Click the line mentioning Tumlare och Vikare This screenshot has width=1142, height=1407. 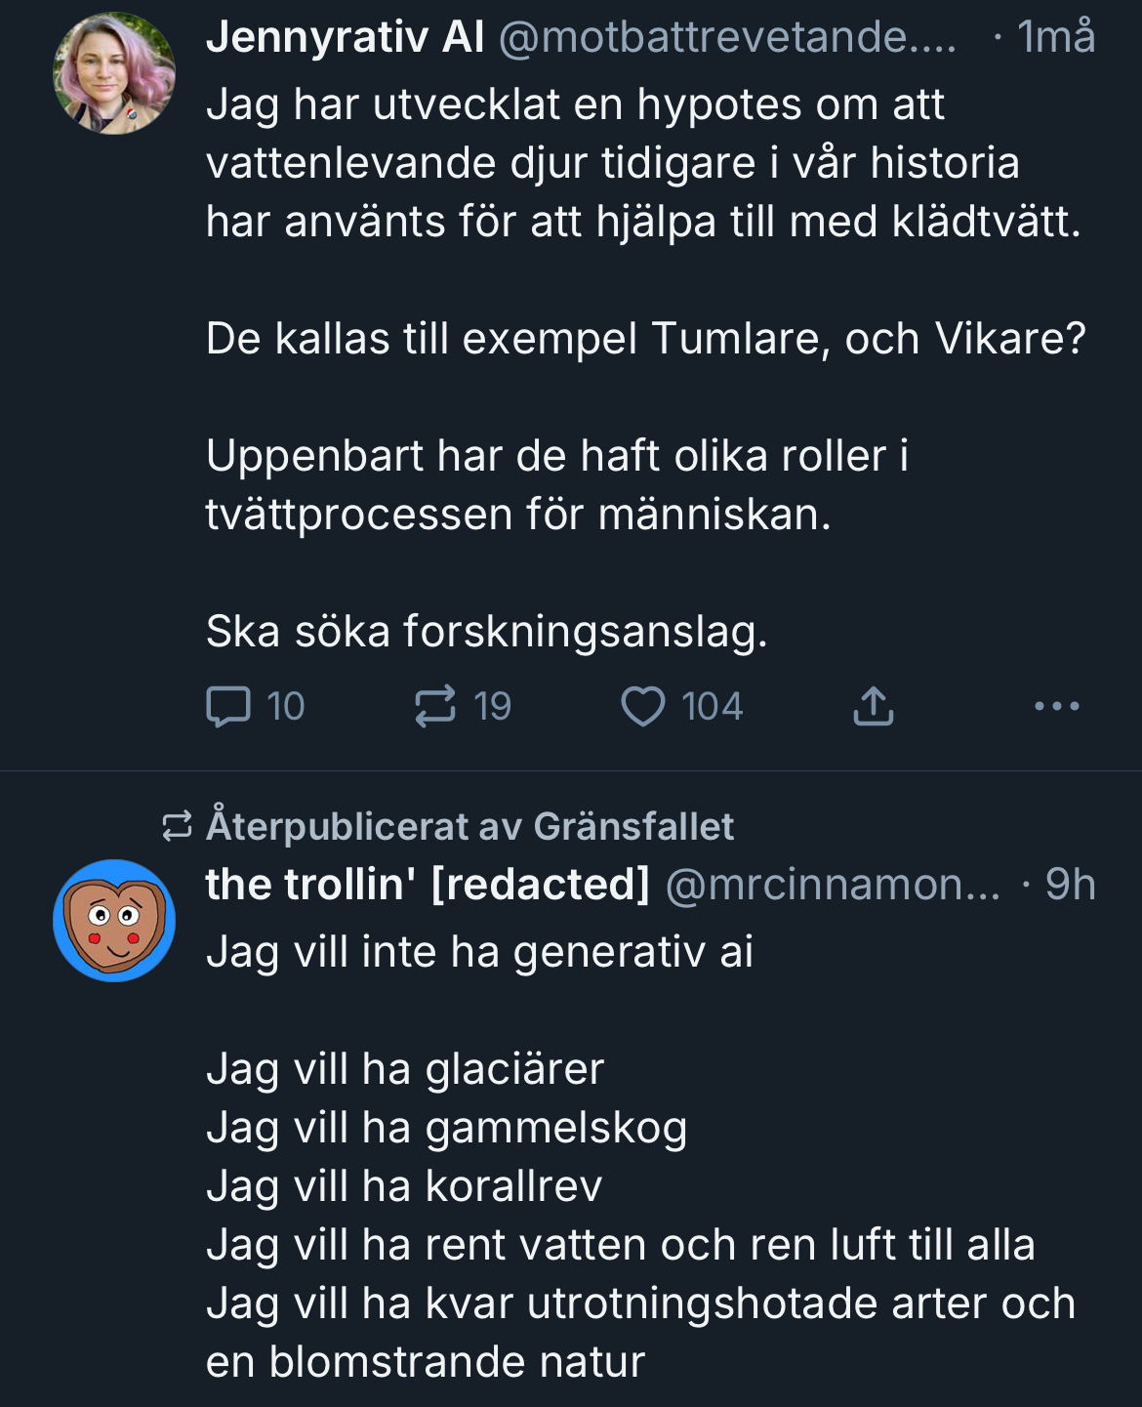click(x=645, y=339)
